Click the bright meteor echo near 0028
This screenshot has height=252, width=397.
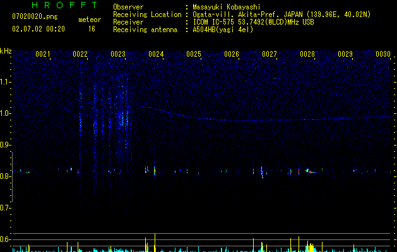pos(311,171)
